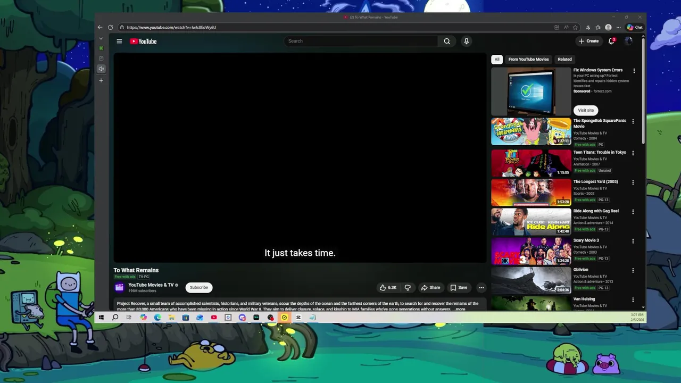Open options menu for Oblivion
This screenshot has height=383, width=681.
click(633, 270)
